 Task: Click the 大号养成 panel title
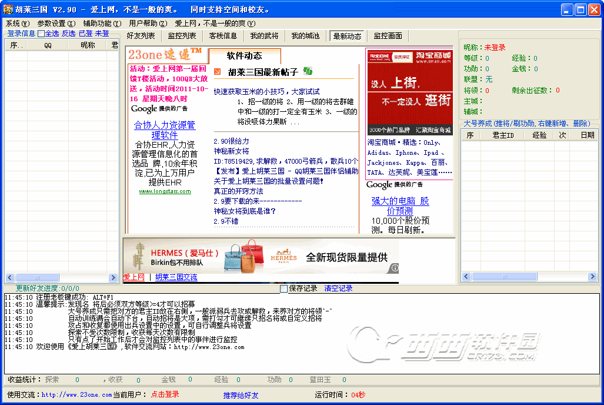click(x=526, y=124)
